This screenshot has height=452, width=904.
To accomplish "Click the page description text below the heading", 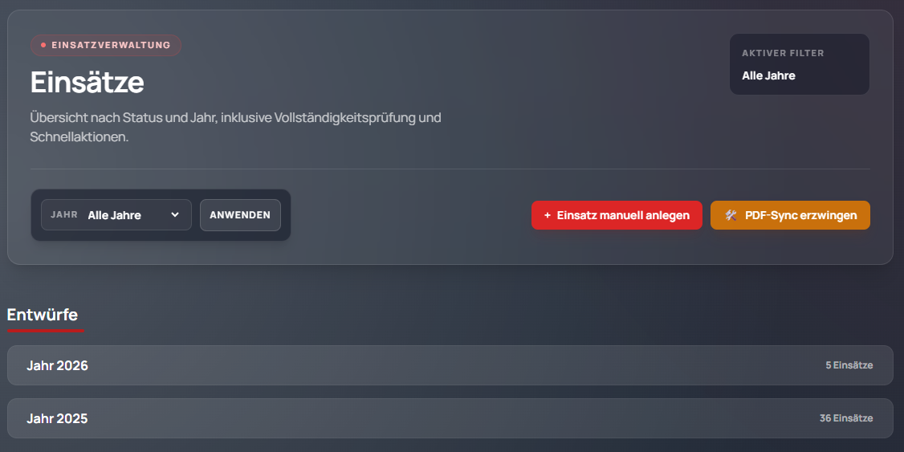I will (235, 127).
